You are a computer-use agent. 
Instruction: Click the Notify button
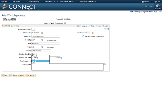click(31, 75)
